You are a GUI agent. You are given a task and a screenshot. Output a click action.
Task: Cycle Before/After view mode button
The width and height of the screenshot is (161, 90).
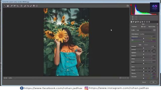click(120, 78)
